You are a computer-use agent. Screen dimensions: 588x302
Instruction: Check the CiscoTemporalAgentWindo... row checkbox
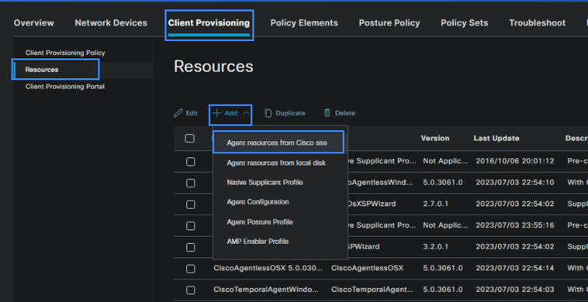point(191,290)
